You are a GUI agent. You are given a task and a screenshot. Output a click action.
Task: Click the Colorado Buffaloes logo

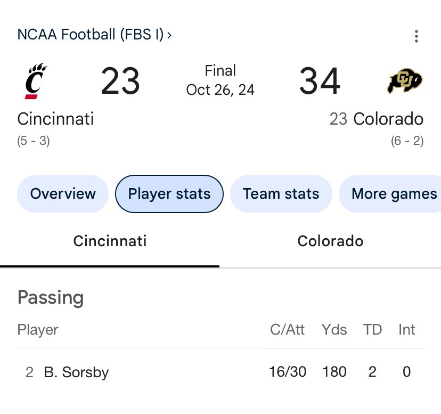(405, 80)
